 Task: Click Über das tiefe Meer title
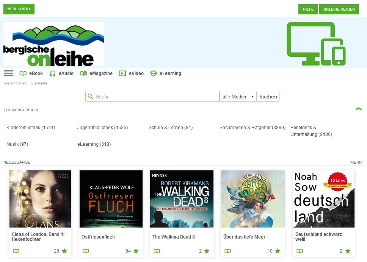point(245,237)
